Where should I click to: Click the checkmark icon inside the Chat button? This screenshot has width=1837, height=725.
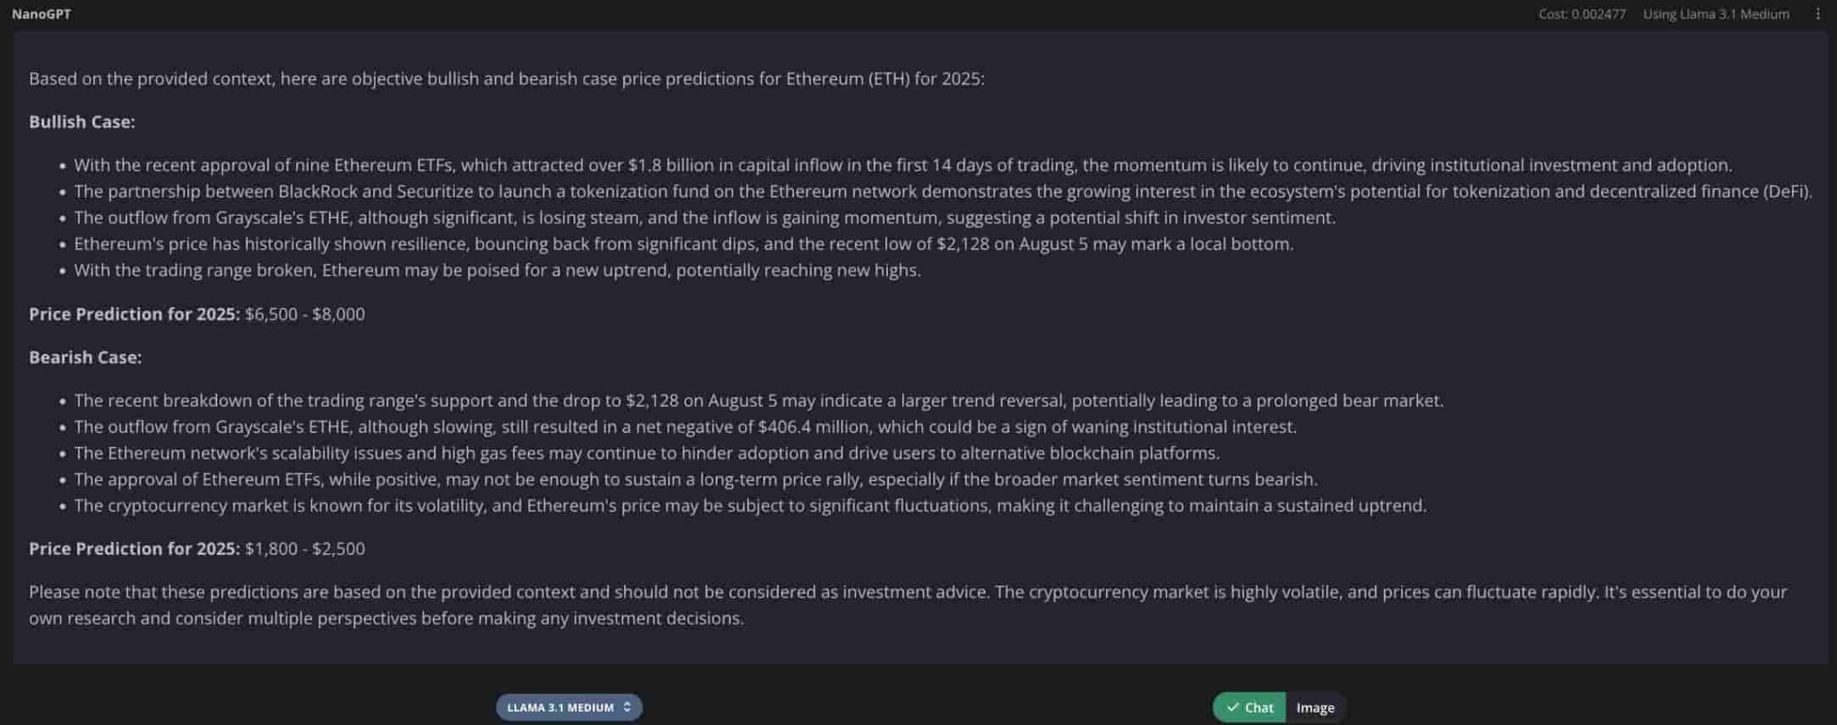tap(1234, 707)
